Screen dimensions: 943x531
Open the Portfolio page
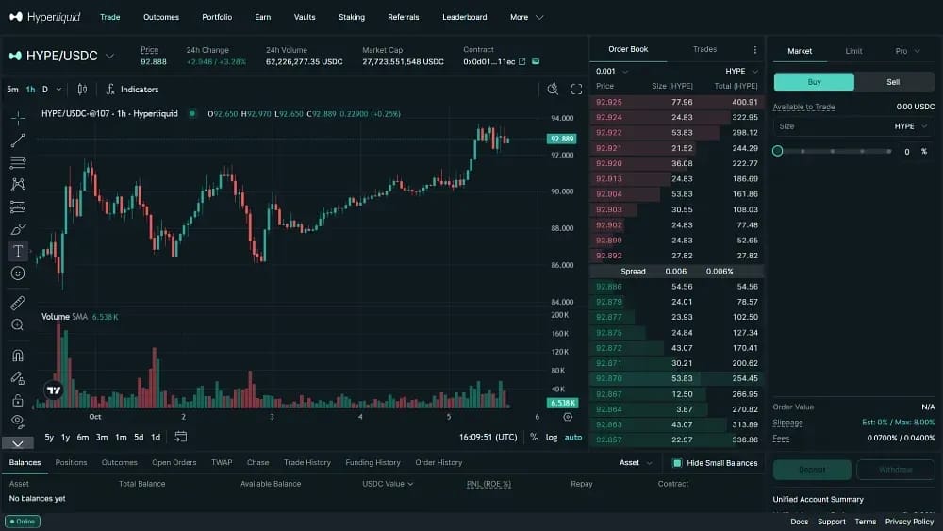point(217,17)
